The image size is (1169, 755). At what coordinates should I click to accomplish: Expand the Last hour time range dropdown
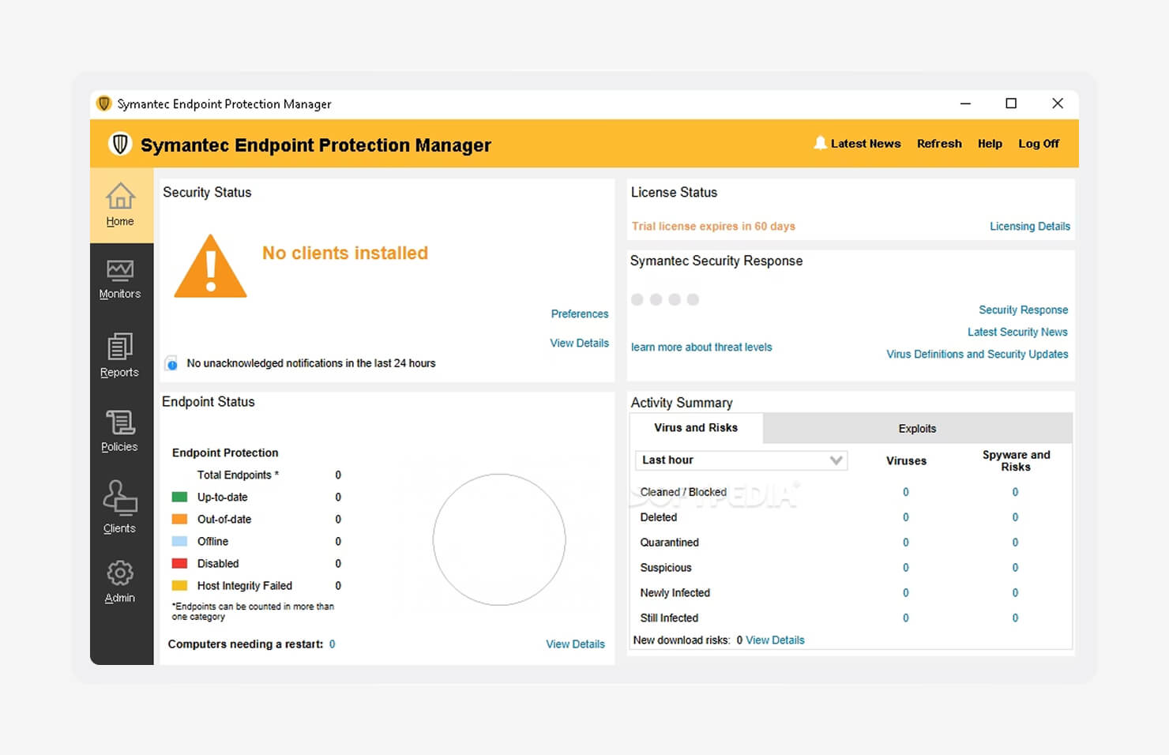741,460
